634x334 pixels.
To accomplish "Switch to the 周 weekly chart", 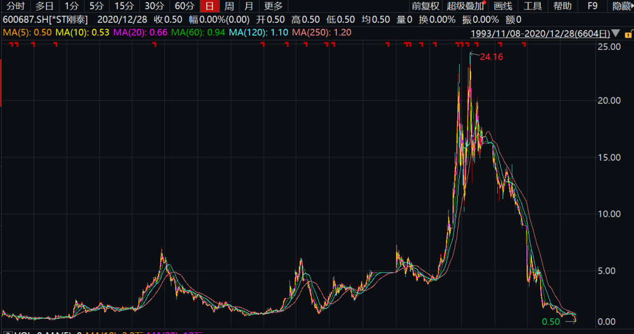I will tap(230, 6).
